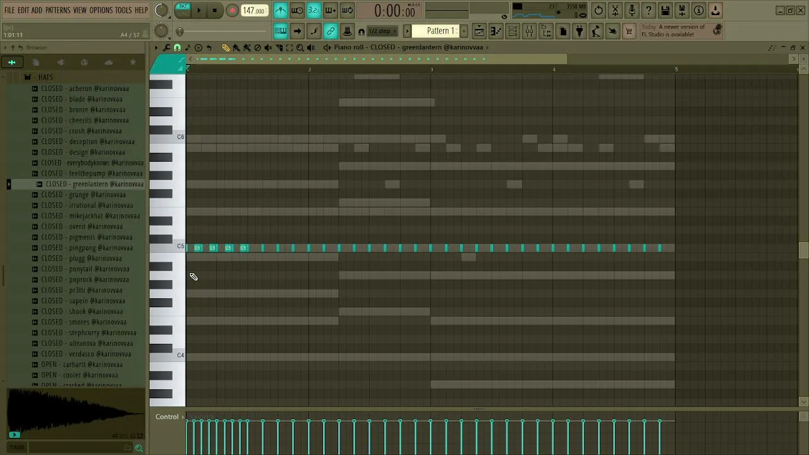Toggle the recording countdown
809x455 pixels.
[313, 10]
